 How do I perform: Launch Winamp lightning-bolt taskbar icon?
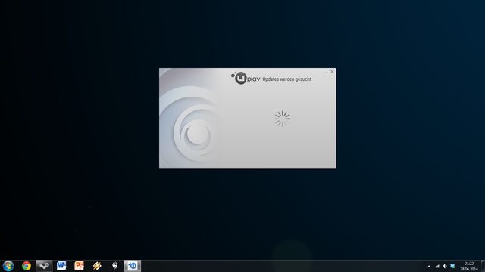click(97, 266)
